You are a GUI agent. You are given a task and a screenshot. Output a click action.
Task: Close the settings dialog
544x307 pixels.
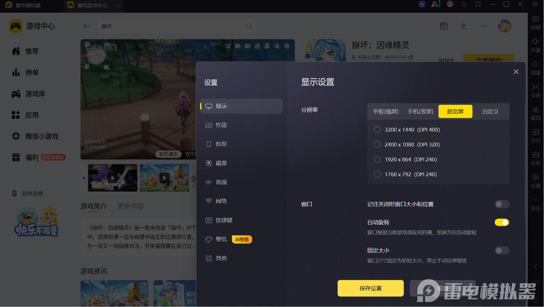point(516,72)
